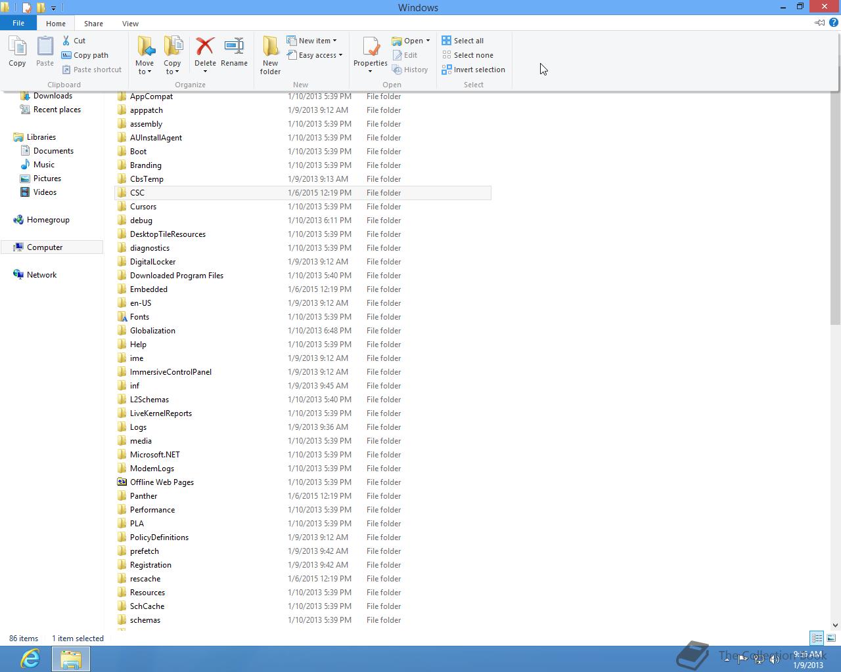Image resolution: width=841 pixels, height=672 pixels.
Task: Switch to the View ribbon tab
Action: [x=130, y=24]
